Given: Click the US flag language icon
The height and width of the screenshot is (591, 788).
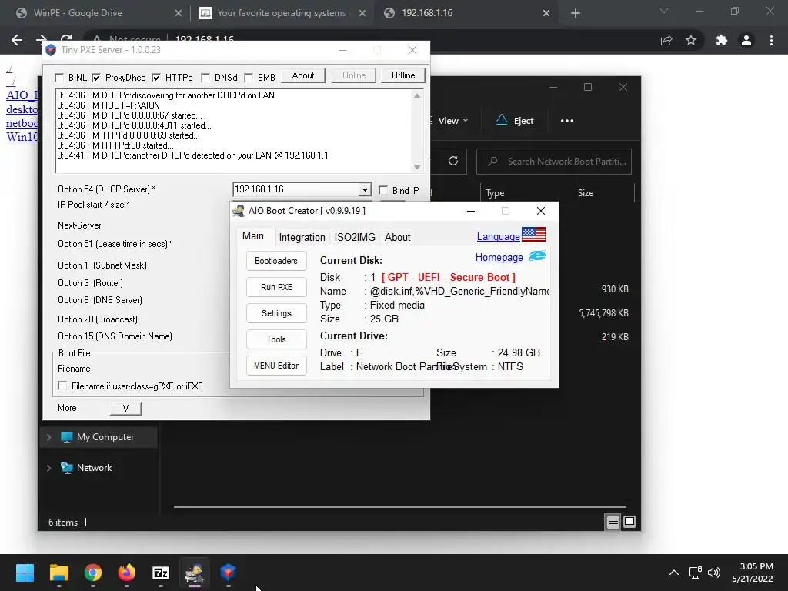Looking at the screenshot, I should pyautogui.click(x=534, y=234).
